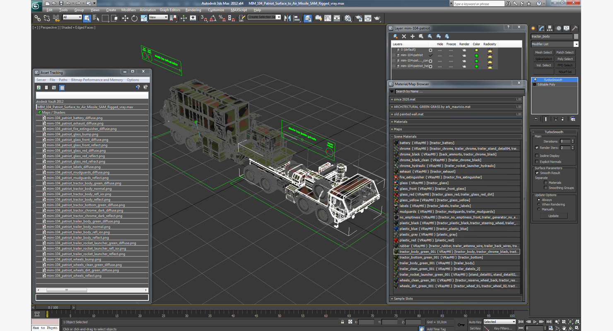Select the Link tool in main toolbar
The image size is (613, 331).
point(38,18)
